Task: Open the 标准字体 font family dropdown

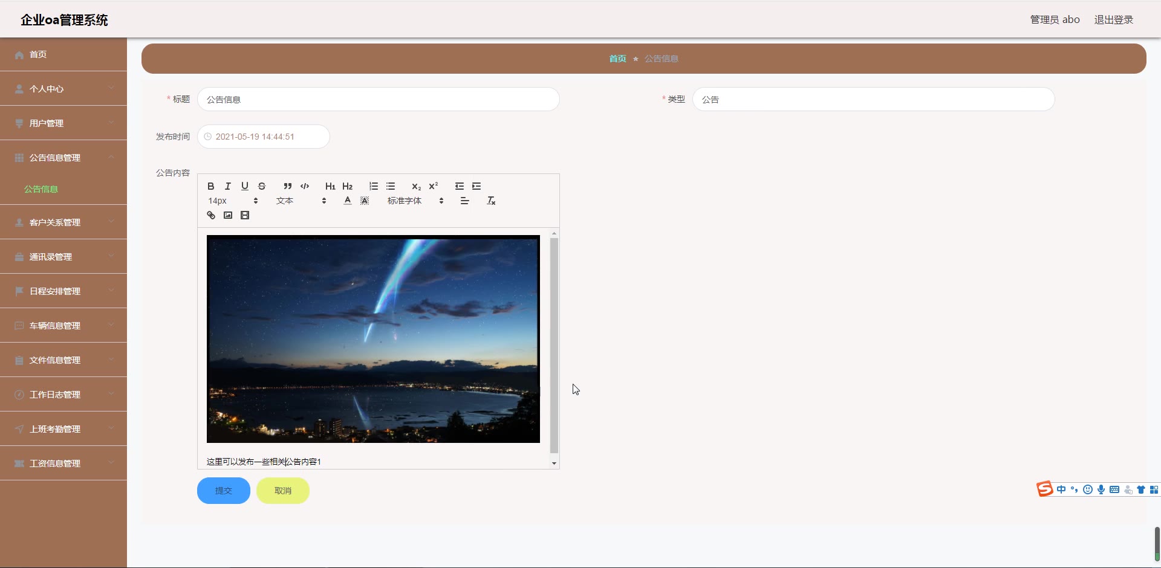Action: (x=415, y=201)
